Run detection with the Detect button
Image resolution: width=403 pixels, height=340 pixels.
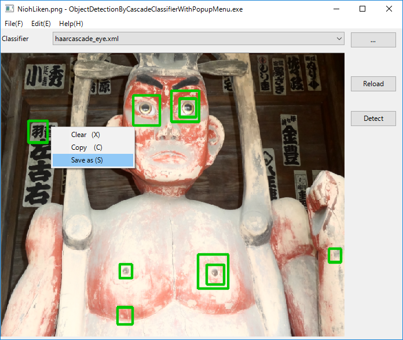click(x=373, y=119)
